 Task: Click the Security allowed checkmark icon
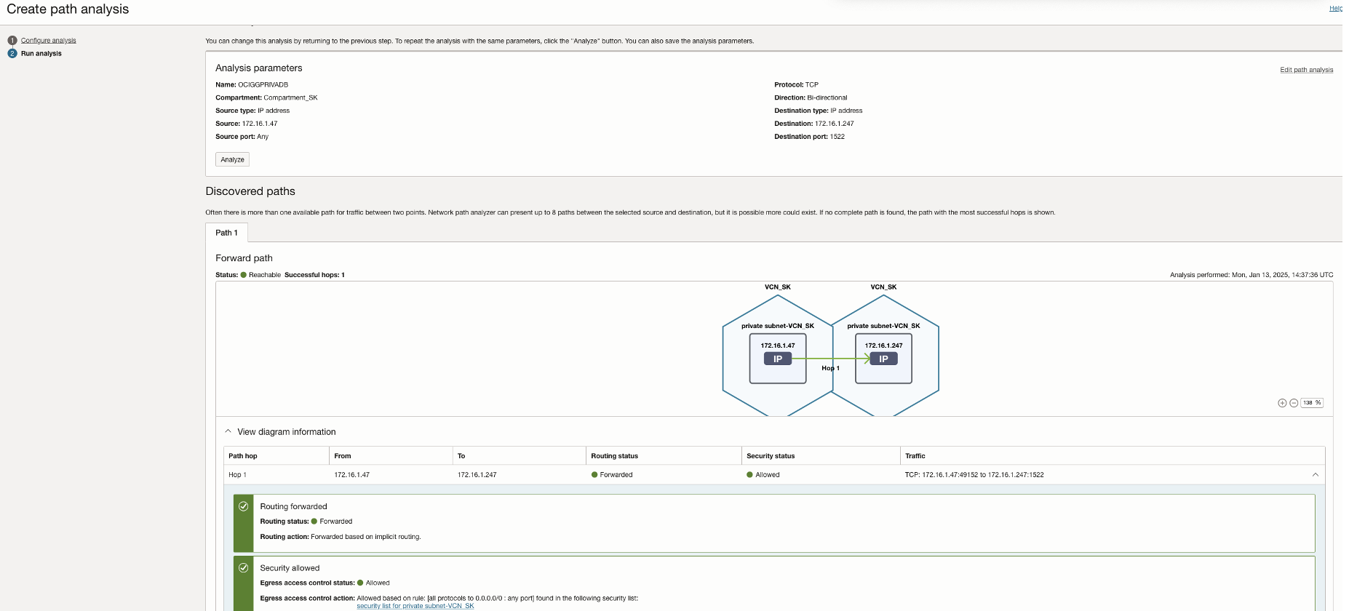point(244,568)
